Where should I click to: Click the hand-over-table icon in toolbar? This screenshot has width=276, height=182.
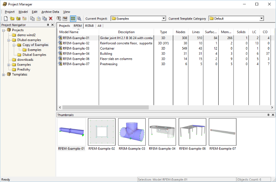65,18
